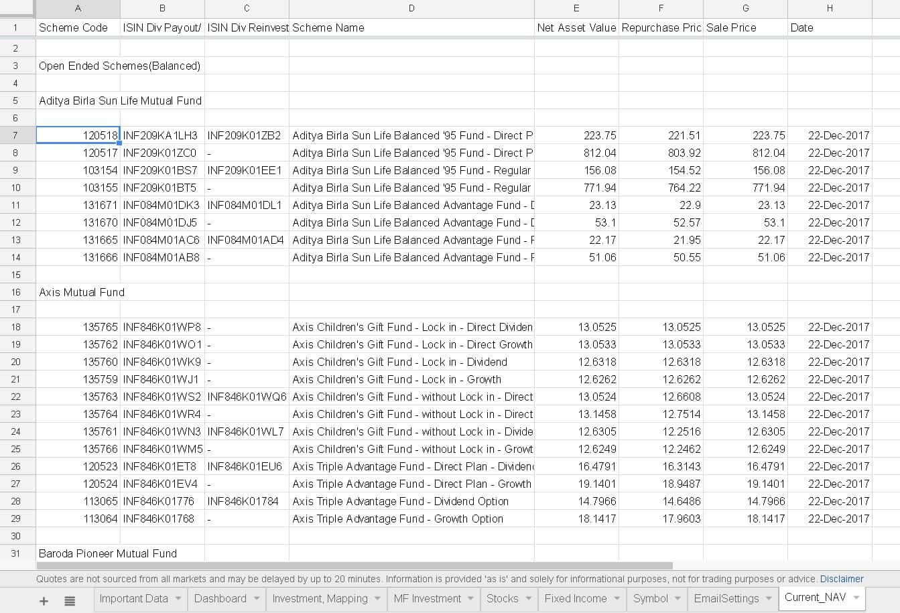
Task: Open the Current_NAV tab dropdown arrow
Action: click(x=856, y=598)
